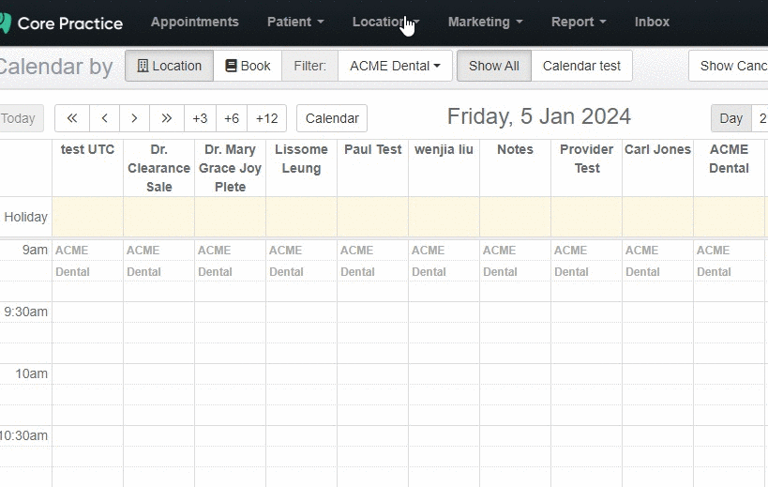Skip ahead using the +3 button

pos(200,118)
